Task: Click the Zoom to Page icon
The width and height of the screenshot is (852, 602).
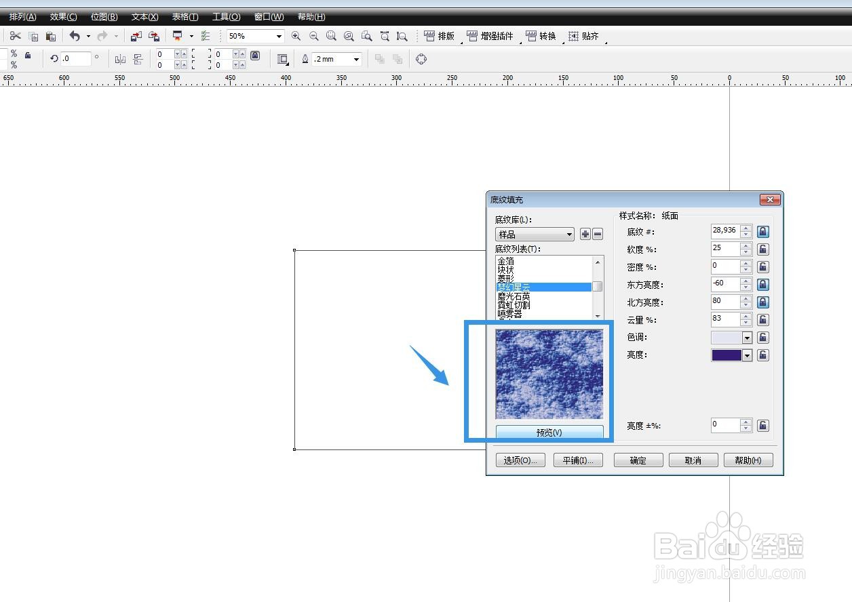Action: pyautogui.click(x=366, y=36)
